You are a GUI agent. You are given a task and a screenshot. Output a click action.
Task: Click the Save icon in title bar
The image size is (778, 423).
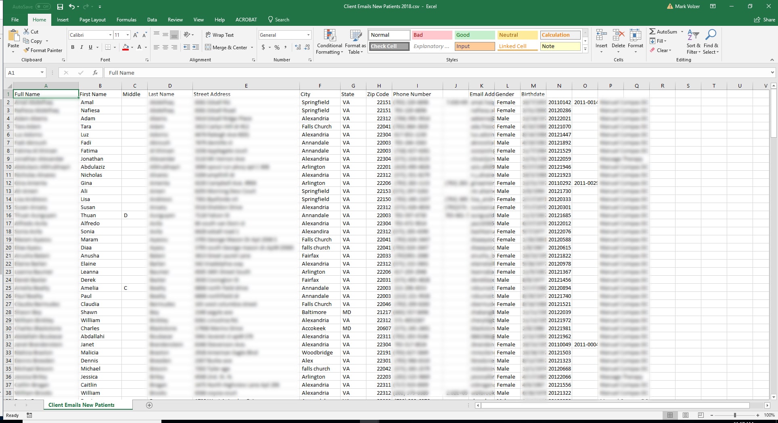click(60, 6)
